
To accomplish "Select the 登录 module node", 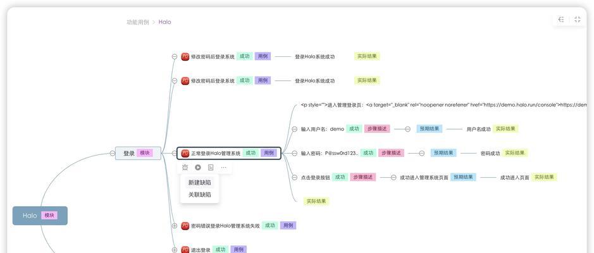I will 139,154.
